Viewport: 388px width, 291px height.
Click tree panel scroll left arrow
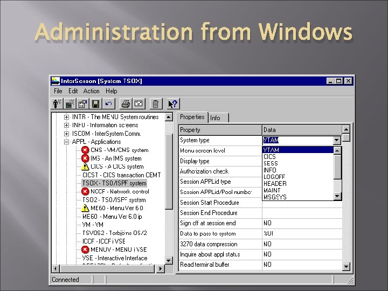pyautogui.click(x=56, y=268)
